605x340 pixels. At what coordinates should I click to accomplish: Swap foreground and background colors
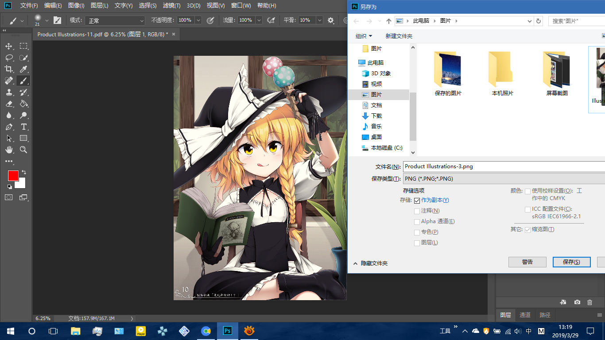[x=24, y=172]
